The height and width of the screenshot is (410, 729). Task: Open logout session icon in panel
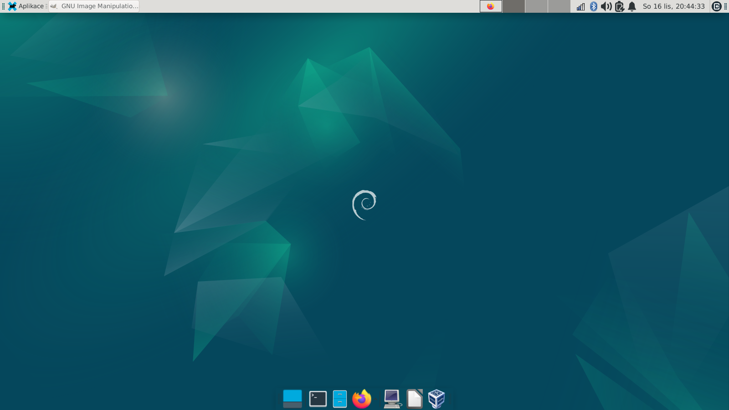(717, 6)
